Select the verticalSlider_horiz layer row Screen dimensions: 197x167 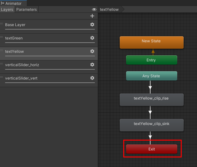point(49,67)
